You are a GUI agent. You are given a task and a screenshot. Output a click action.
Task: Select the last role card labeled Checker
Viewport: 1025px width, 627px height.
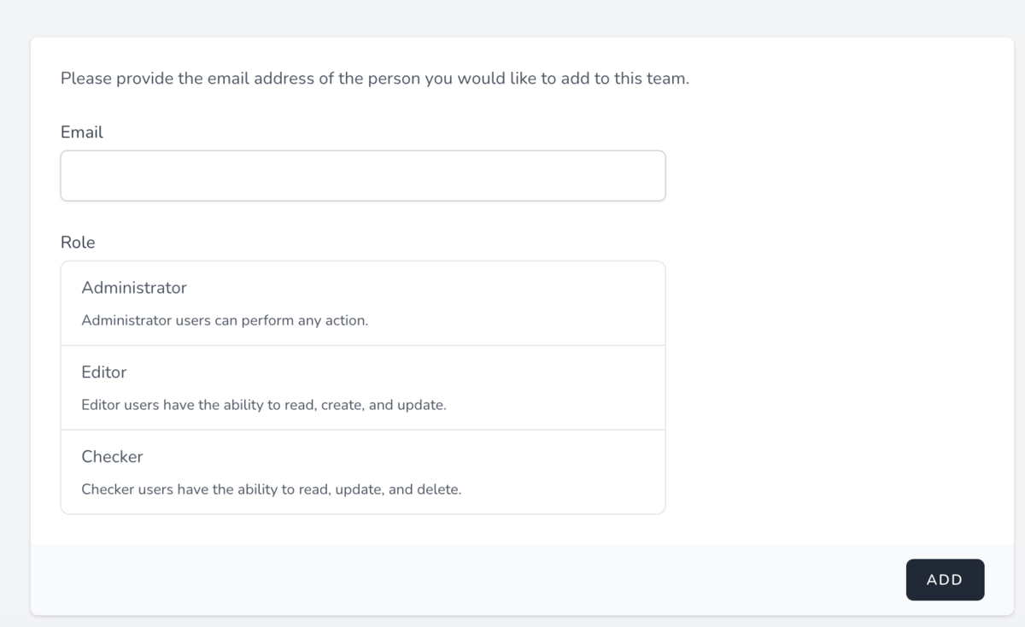pos(363,472)
